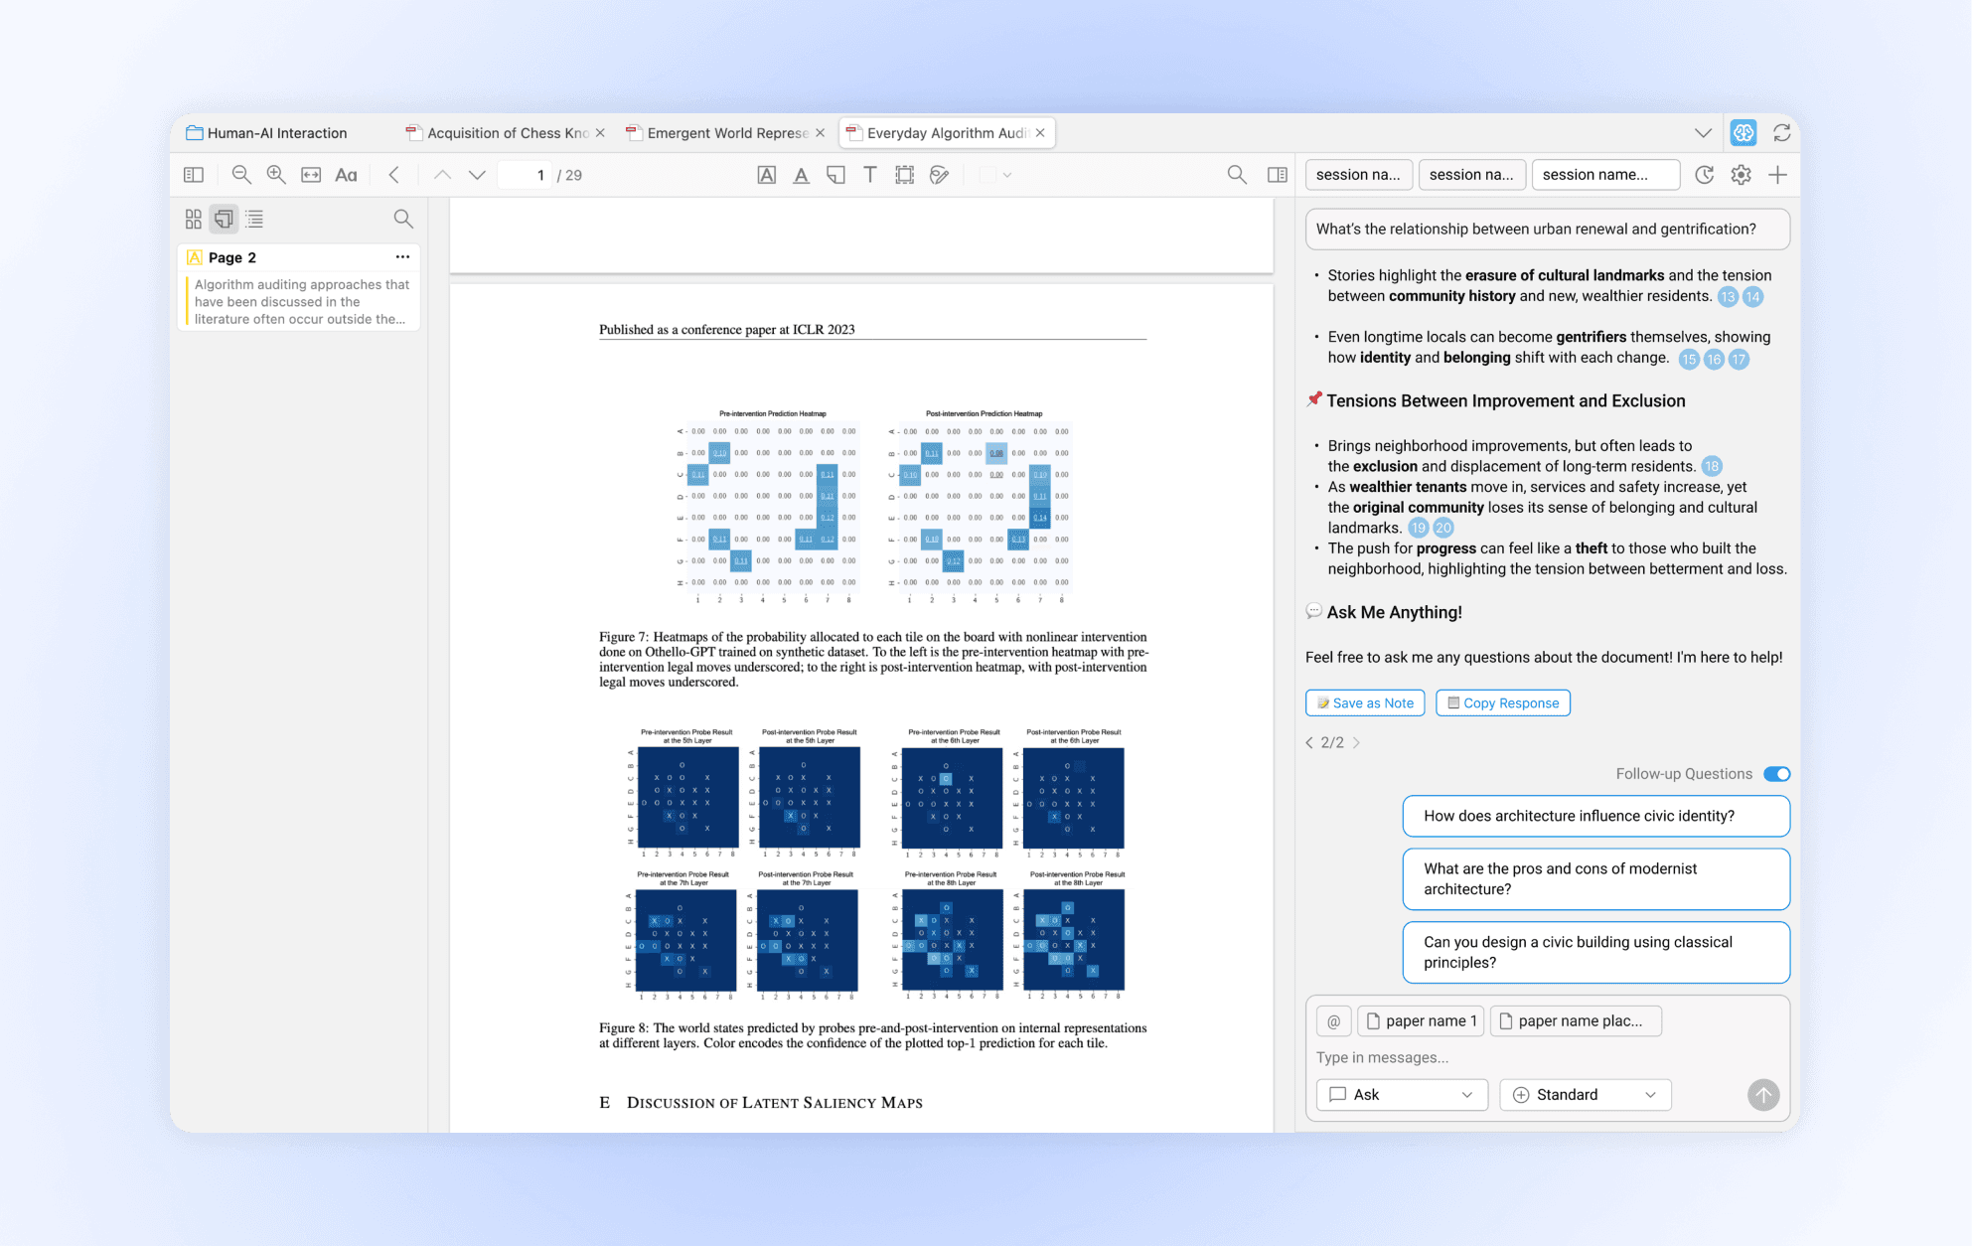Open the Ask mode dropdown
This screenshot has height=1246, width=1972.
1401,1095
